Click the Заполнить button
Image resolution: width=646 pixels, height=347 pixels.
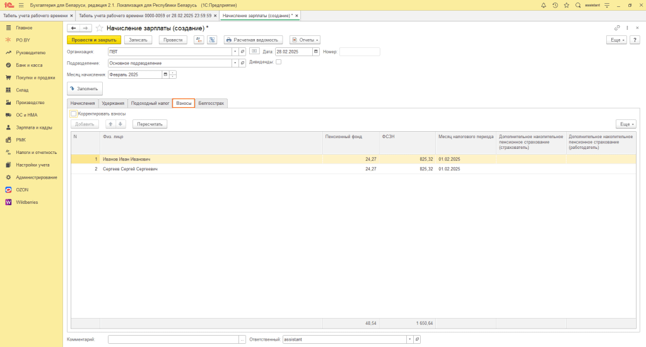point(85,88)
